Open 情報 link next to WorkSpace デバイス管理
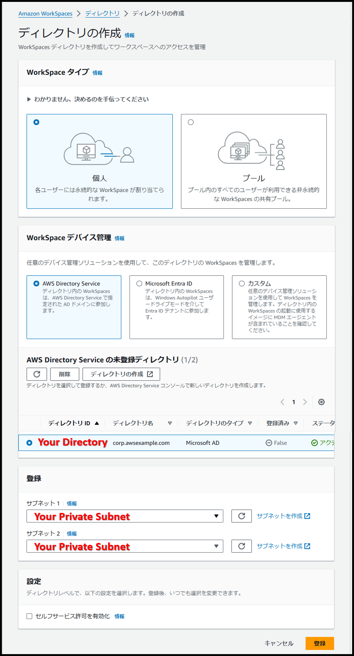This screenshot has height=656, width=354. point(120,238)
